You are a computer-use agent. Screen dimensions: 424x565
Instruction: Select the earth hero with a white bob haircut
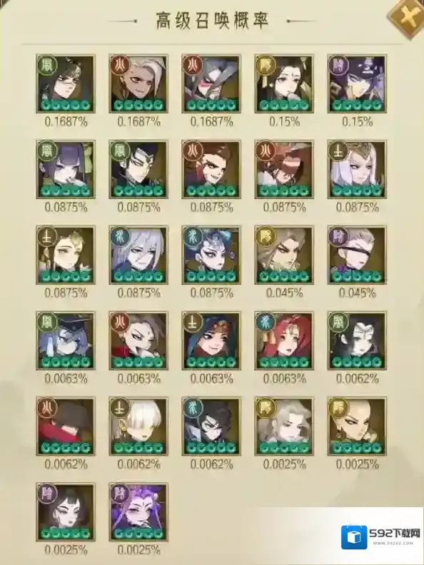pyautogui.click(x=138, y=427)
